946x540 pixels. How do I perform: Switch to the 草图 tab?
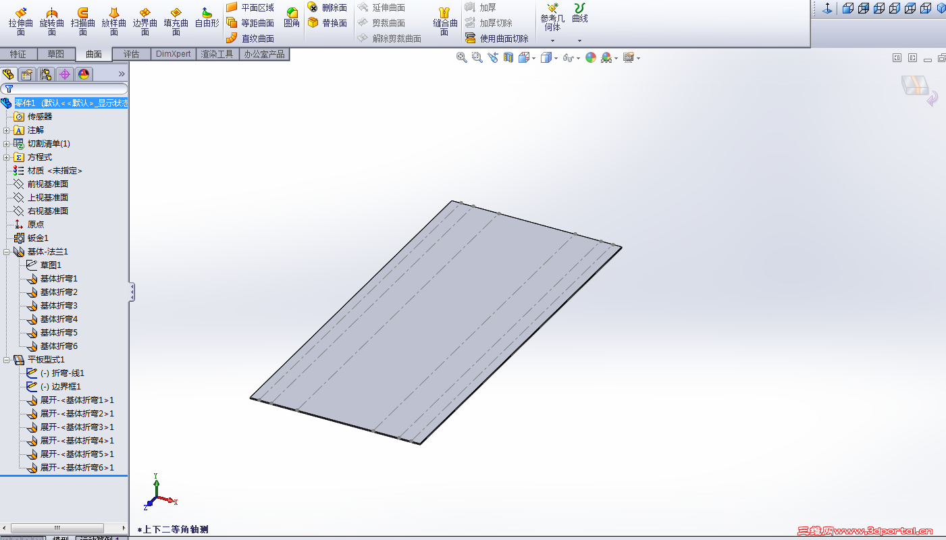(x=56, y=54)
